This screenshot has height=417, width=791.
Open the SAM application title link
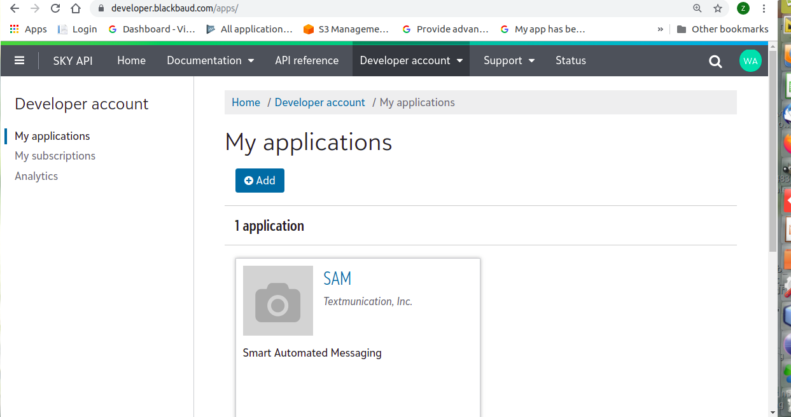337,278
